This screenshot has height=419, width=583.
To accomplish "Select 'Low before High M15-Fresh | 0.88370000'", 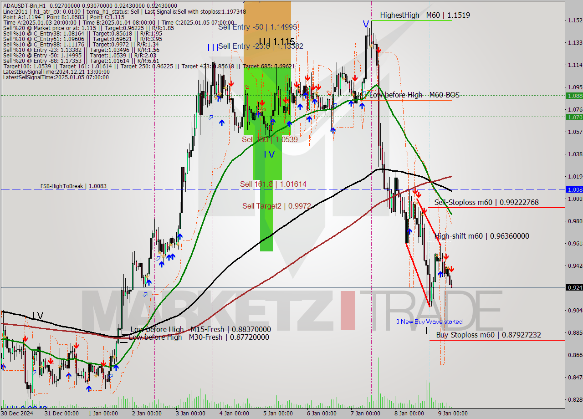I will 201,329.
